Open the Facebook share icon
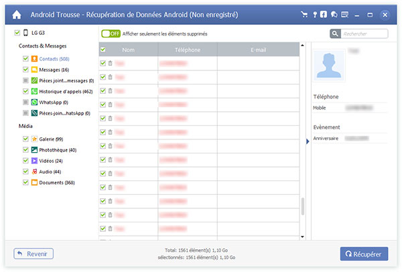The image size is (402, 272). pos(324,13)
